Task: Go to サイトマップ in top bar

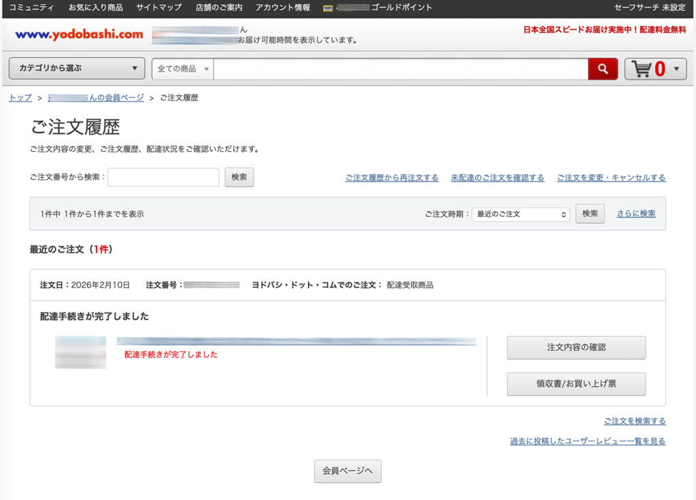Action: point(159,7)
